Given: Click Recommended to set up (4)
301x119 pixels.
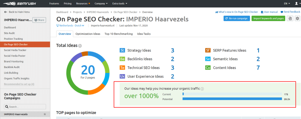Looking at the screenshot, I should coord(19,84).
